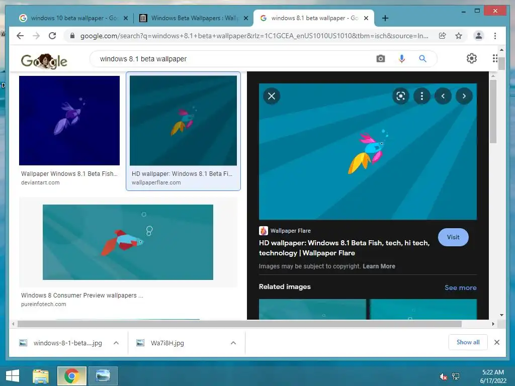Close the image preview panel
515x386 pixels.
pyautogui.click(x=272, y=96)
